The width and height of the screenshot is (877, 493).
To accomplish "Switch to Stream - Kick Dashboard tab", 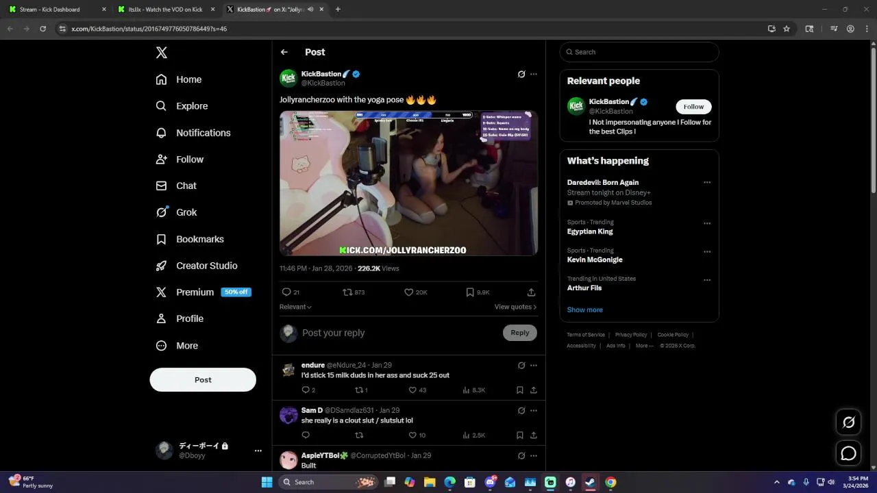I will click(x=58, y=10).
